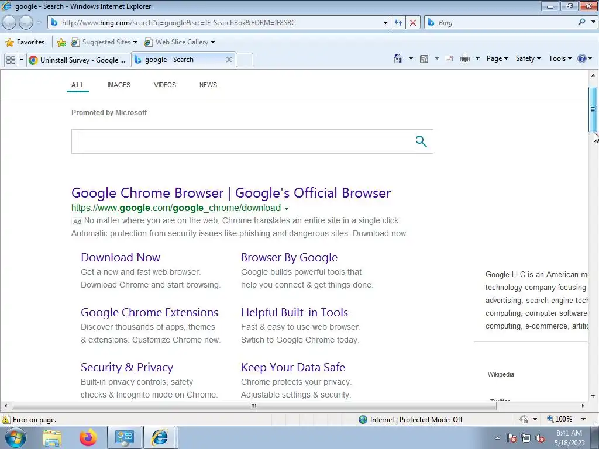599x449 pixels.
Task: Click Add to Favorites Bar star icon
Action: (61, 42)
